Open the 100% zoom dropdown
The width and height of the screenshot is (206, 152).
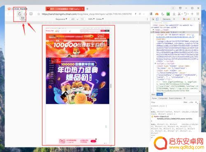pyautogui.click(x=91, y=19)
